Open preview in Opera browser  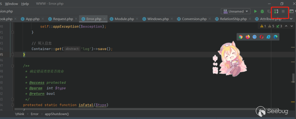click(262, 37)
